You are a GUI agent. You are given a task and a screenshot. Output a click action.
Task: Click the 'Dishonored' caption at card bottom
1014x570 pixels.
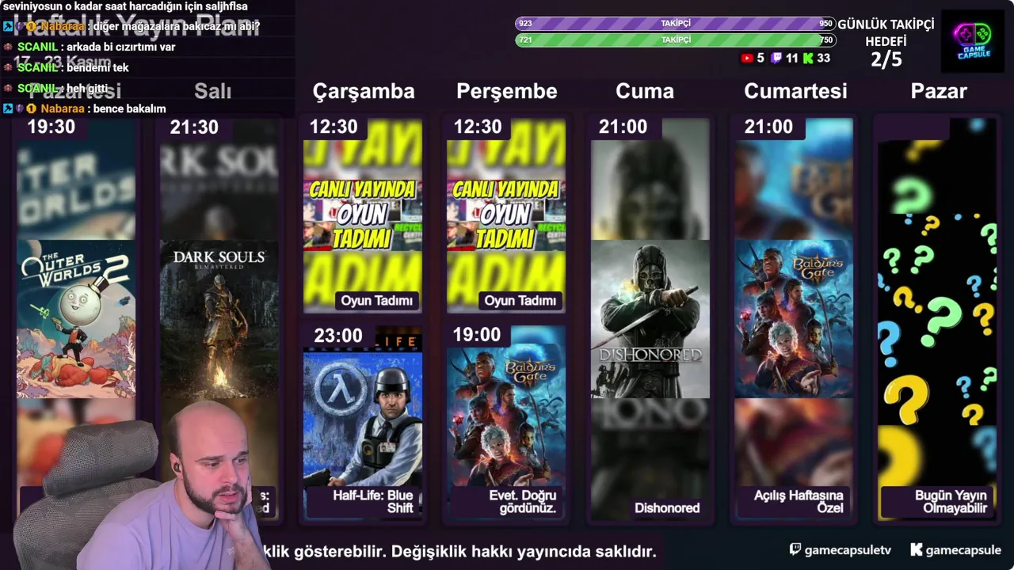point(667,508)
